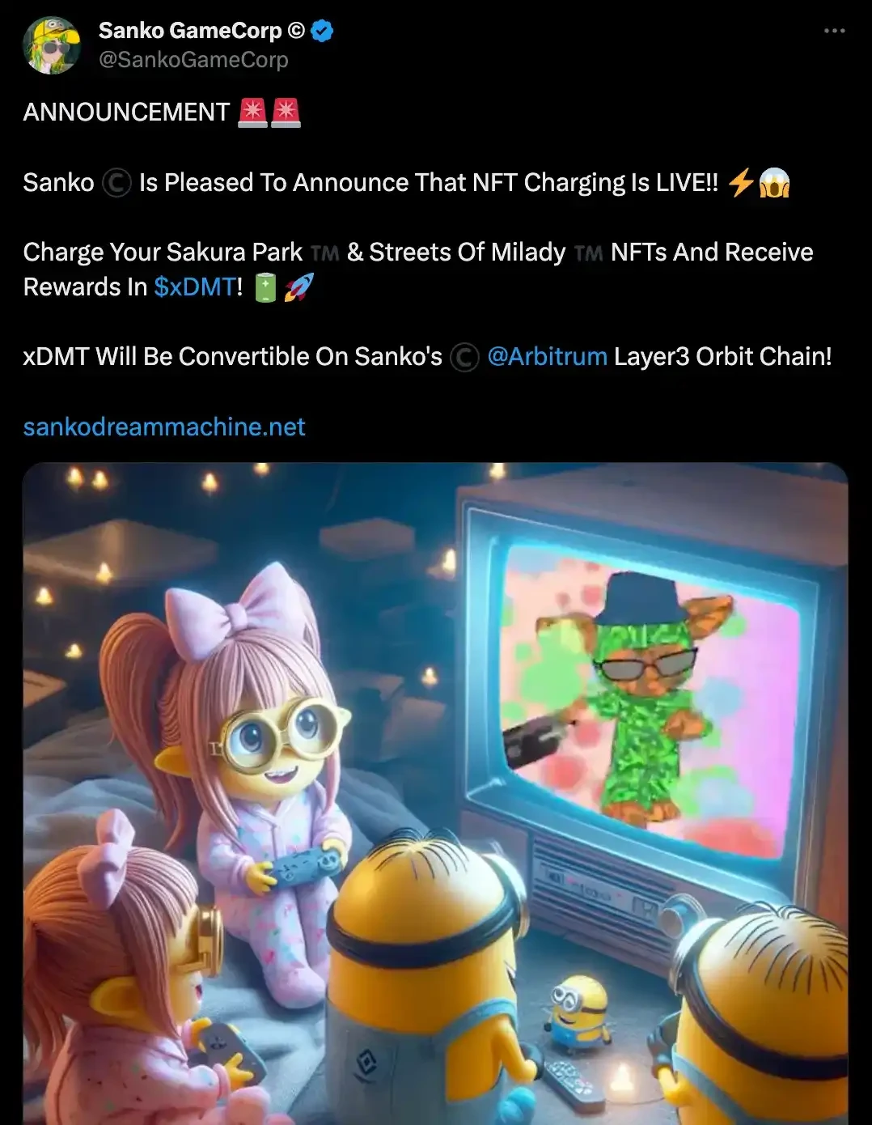Viewport: 872px width, 1125px height.
Task: Click the circled C emoji before @Arbitrum
Action: click(x=464, y=357)
